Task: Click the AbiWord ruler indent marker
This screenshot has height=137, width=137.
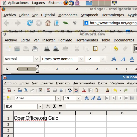Action: coord(38,69)
